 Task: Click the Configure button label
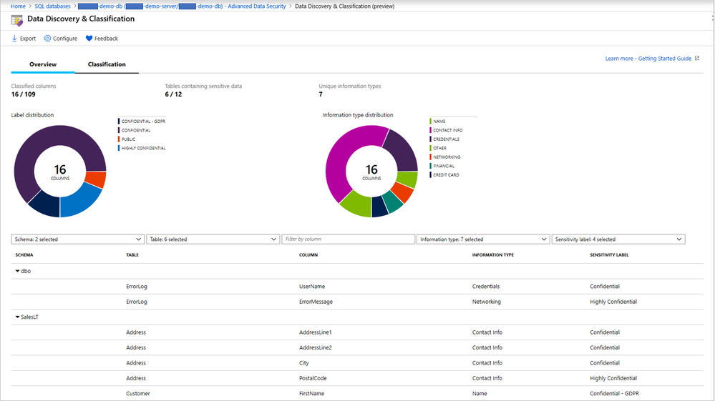click(65, 39)
